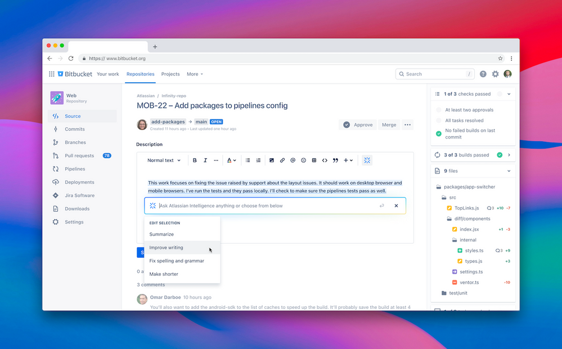Toggle the 'No failed builds' check status

(x=439, y=133)
